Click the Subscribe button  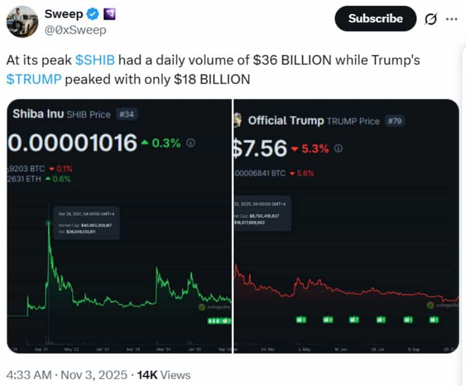coord(375,19)
